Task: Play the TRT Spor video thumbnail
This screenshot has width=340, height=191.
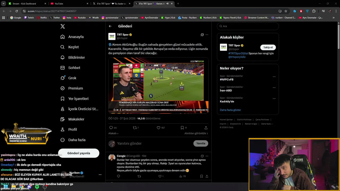Action: click(158, 85)
